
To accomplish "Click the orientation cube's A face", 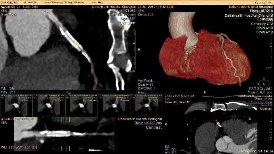I will pos(264,84).
